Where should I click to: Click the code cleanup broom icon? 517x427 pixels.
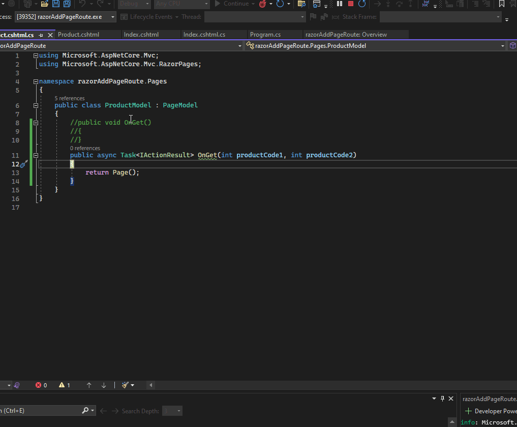pos(126,385)
